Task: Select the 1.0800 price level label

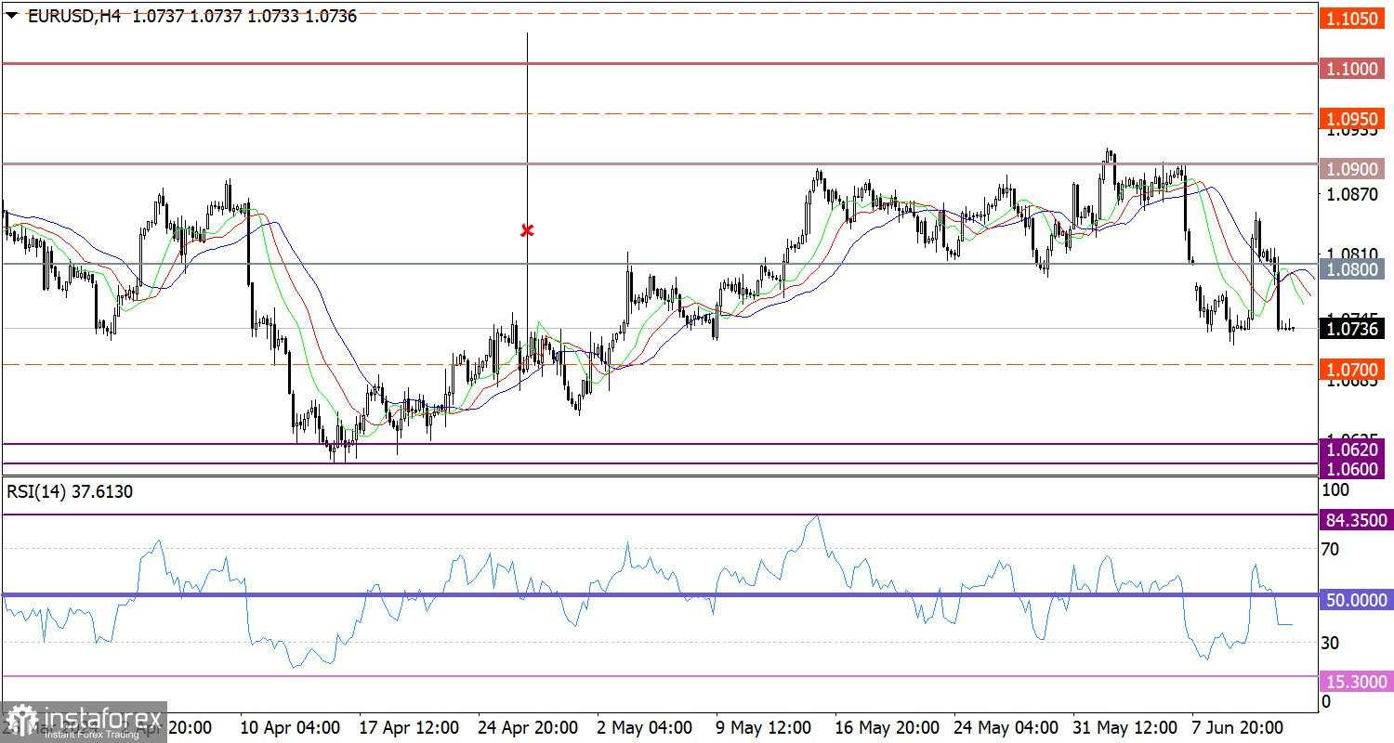Action: click(1351, 269)
